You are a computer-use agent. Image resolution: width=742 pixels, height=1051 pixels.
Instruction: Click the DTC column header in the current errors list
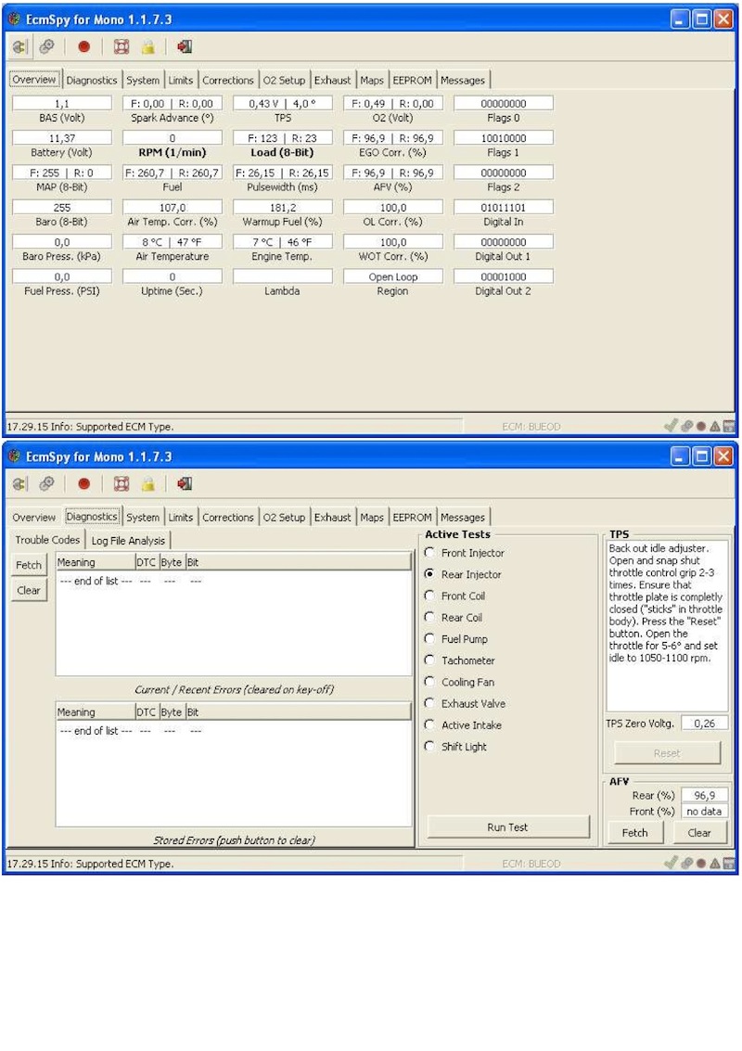pos(147,562)
